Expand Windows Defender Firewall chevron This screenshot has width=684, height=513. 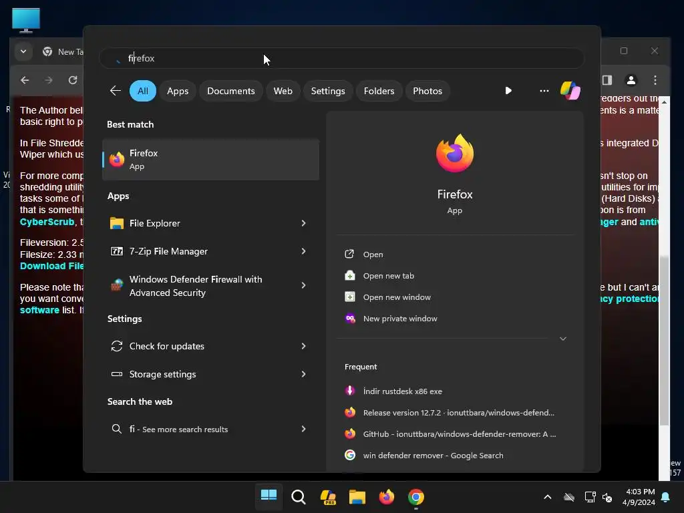(x=304, y=285)
